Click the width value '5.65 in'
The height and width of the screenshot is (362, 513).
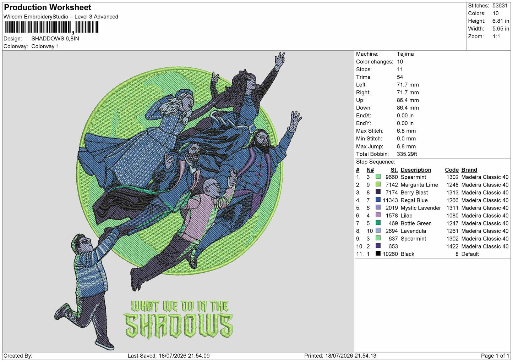[501, 29]
